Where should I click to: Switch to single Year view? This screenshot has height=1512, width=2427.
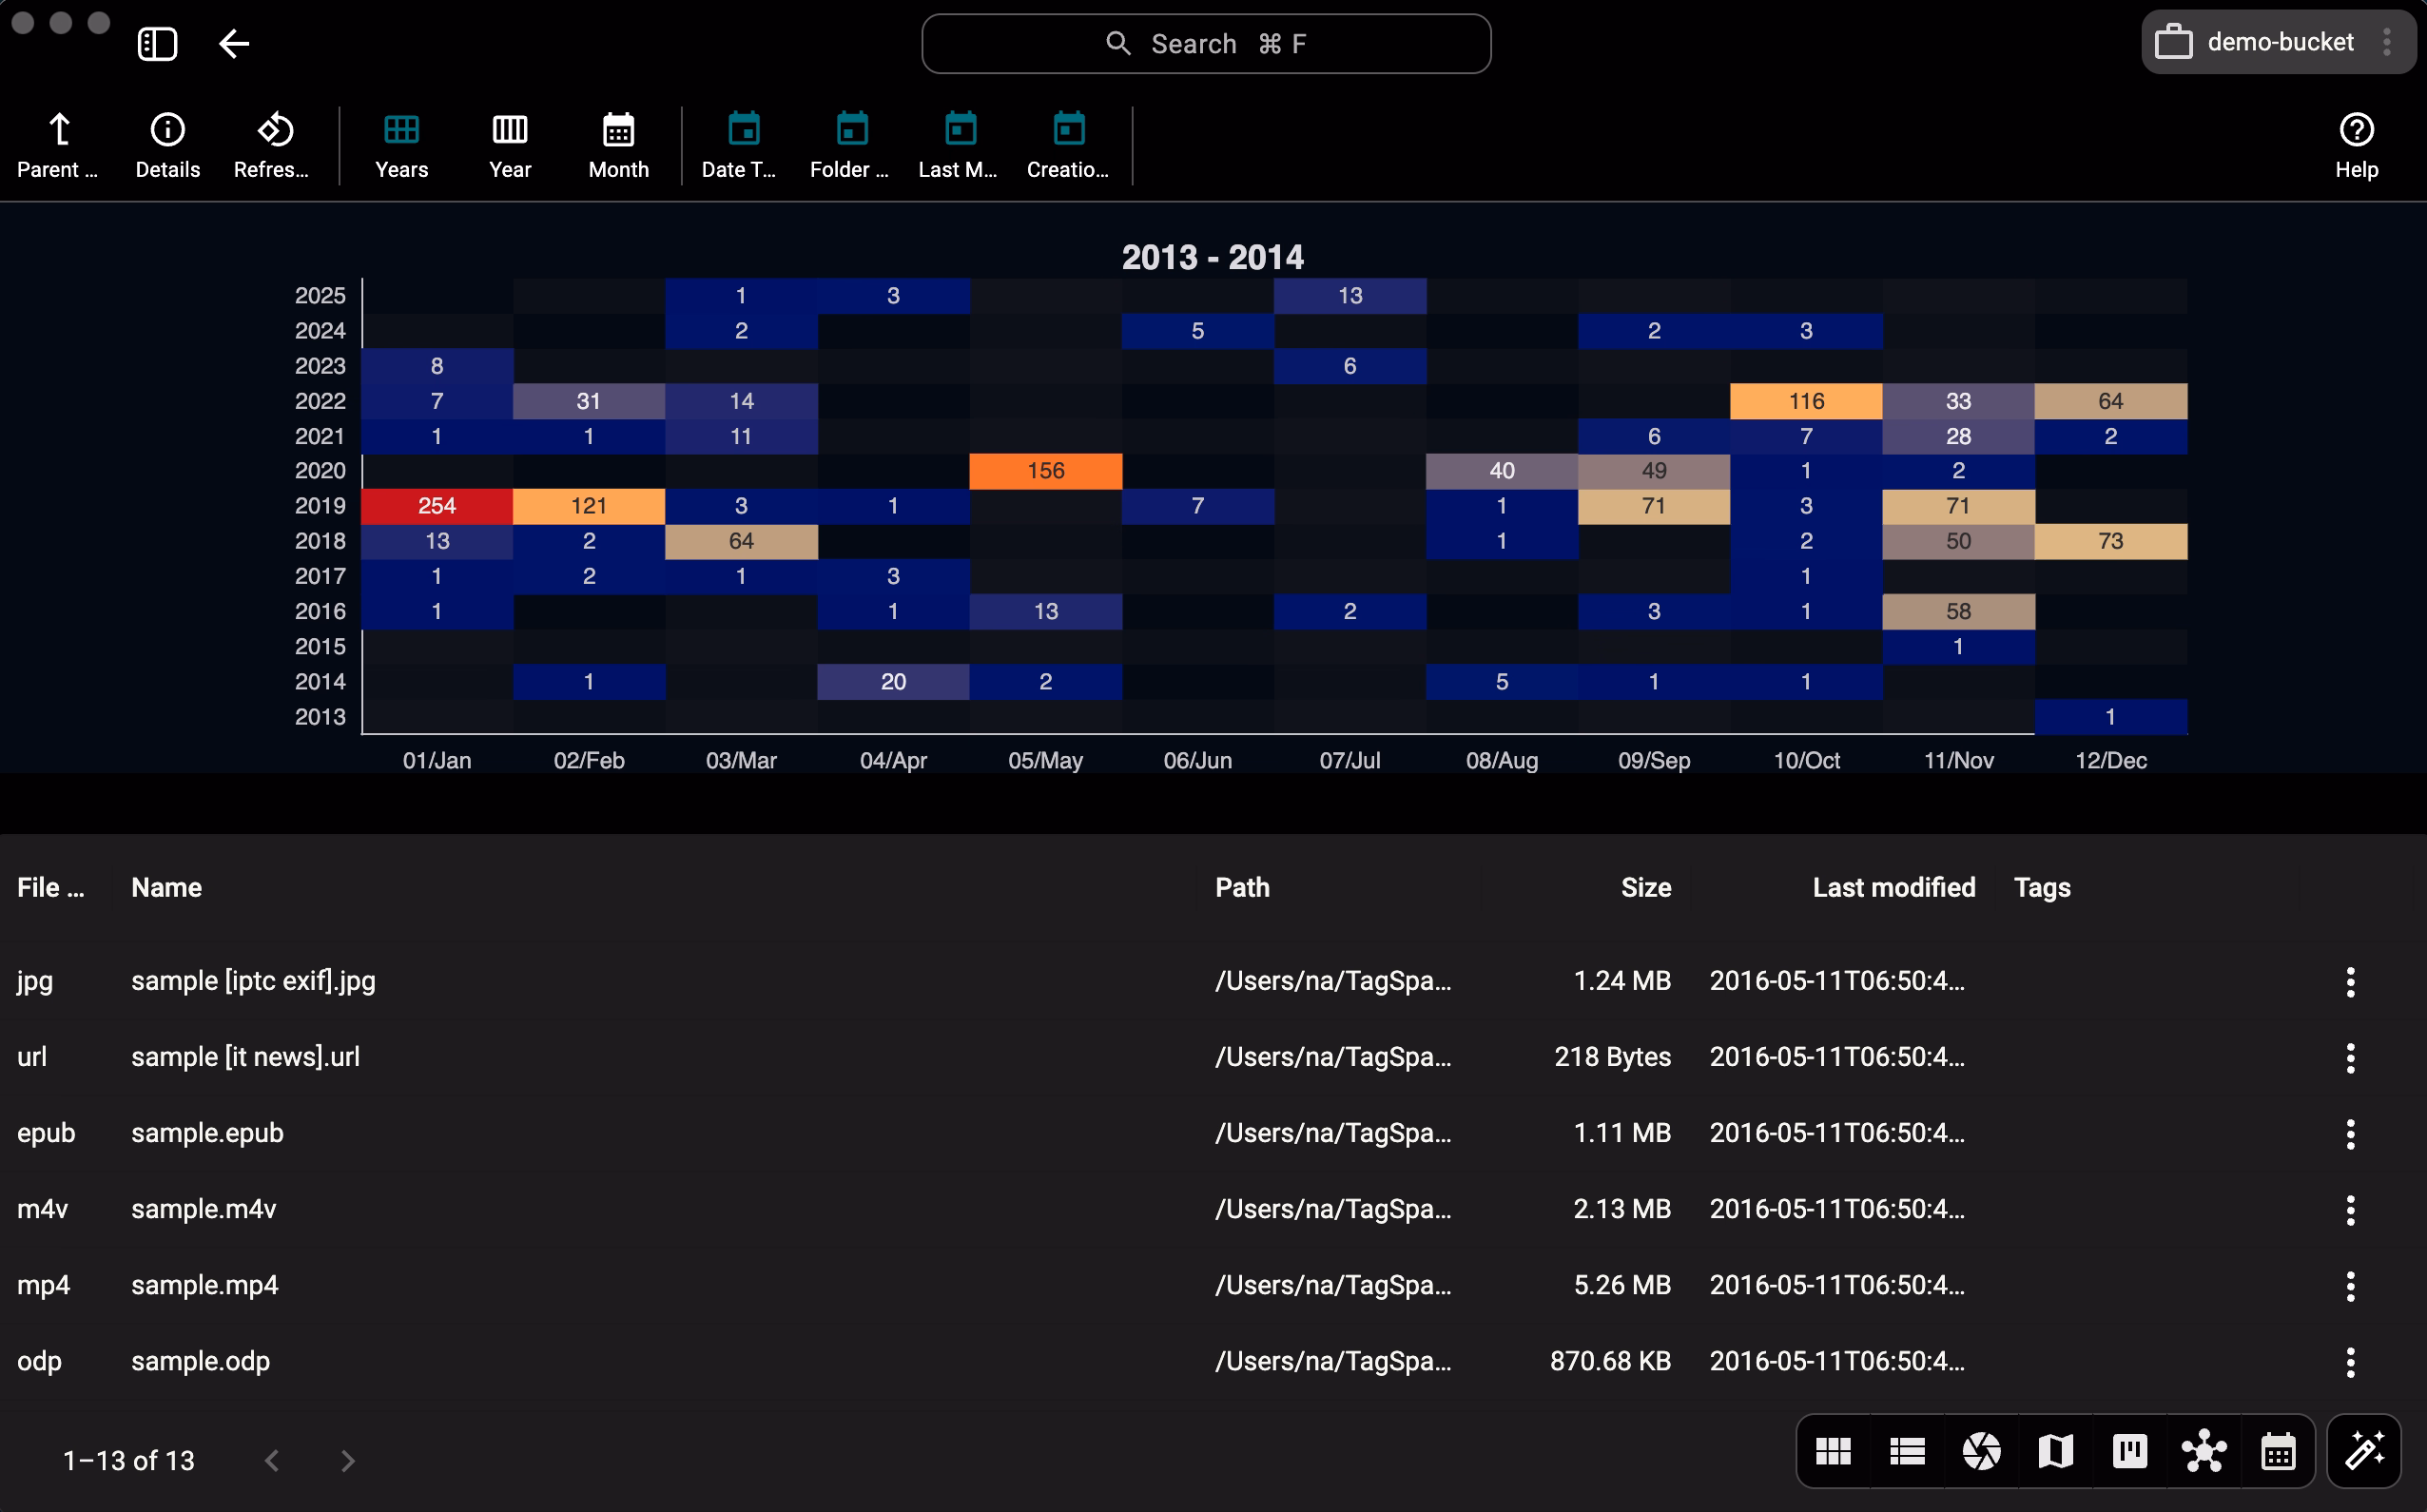pos(509,143)
